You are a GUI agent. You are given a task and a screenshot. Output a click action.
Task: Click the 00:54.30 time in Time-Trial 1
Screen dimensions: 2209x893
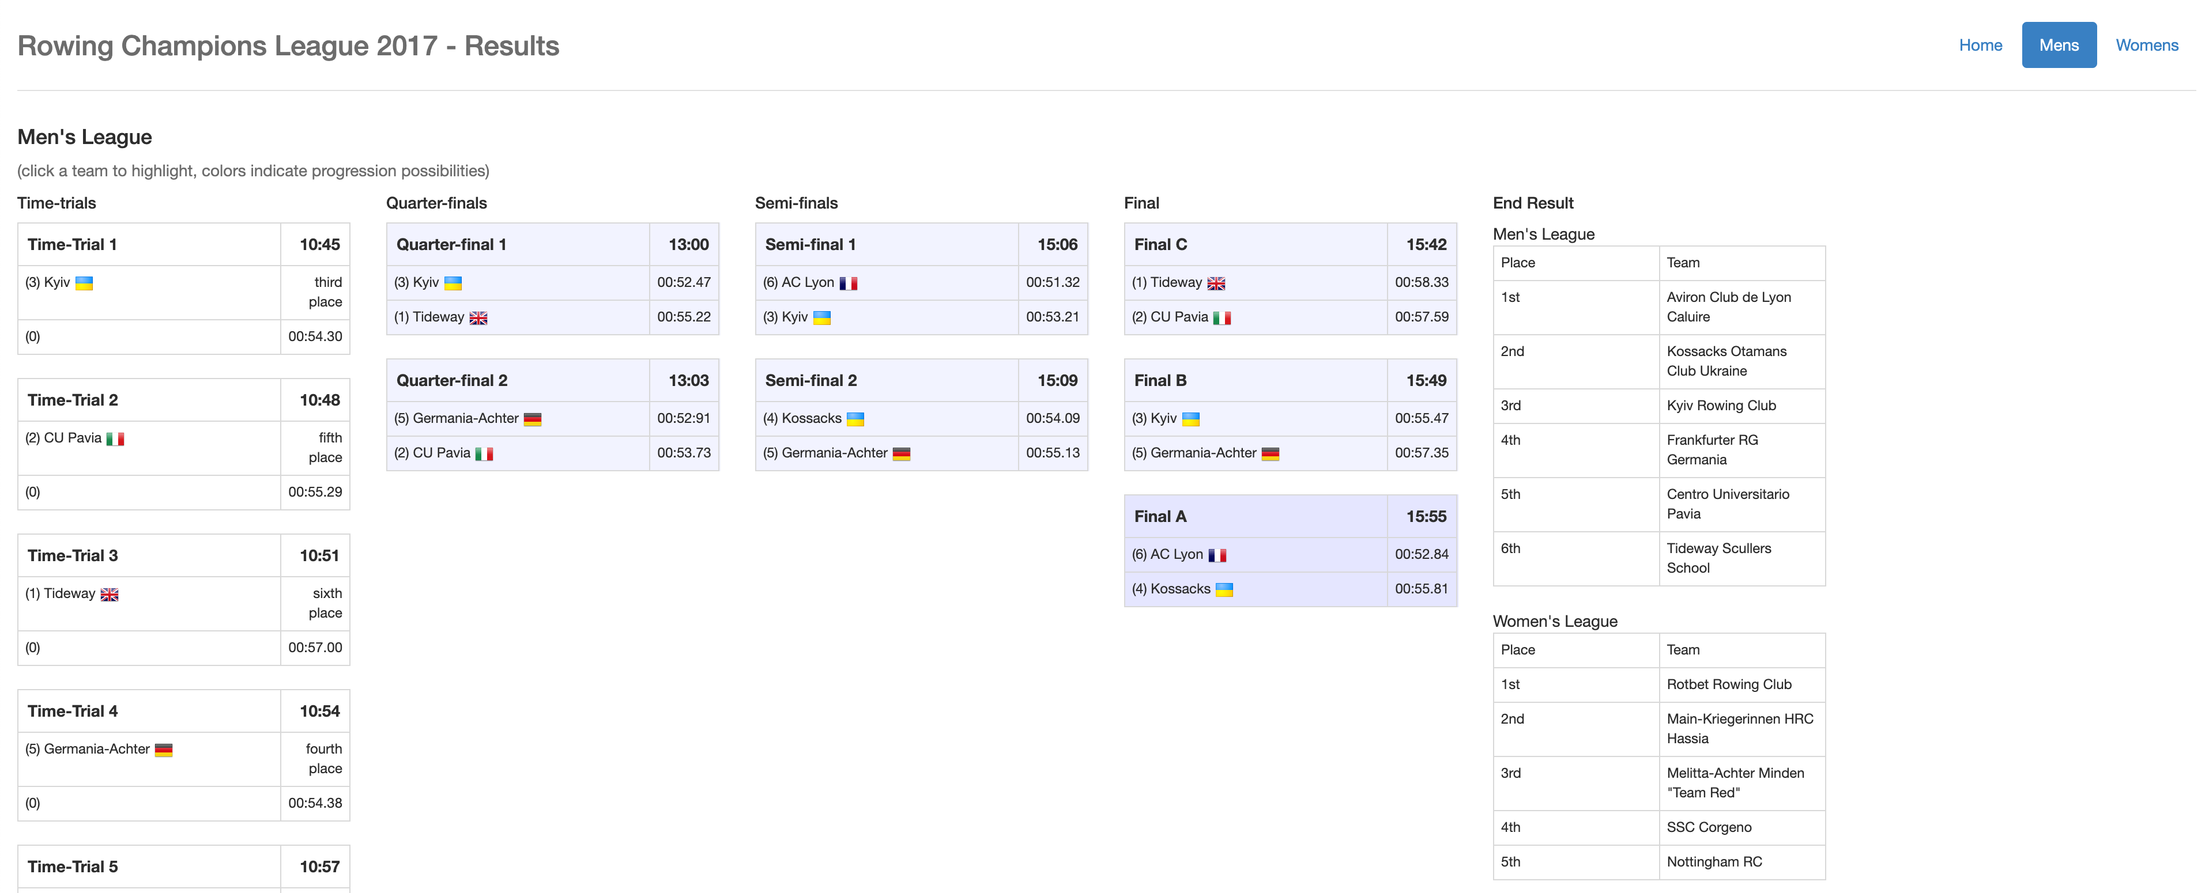(315, 337)
